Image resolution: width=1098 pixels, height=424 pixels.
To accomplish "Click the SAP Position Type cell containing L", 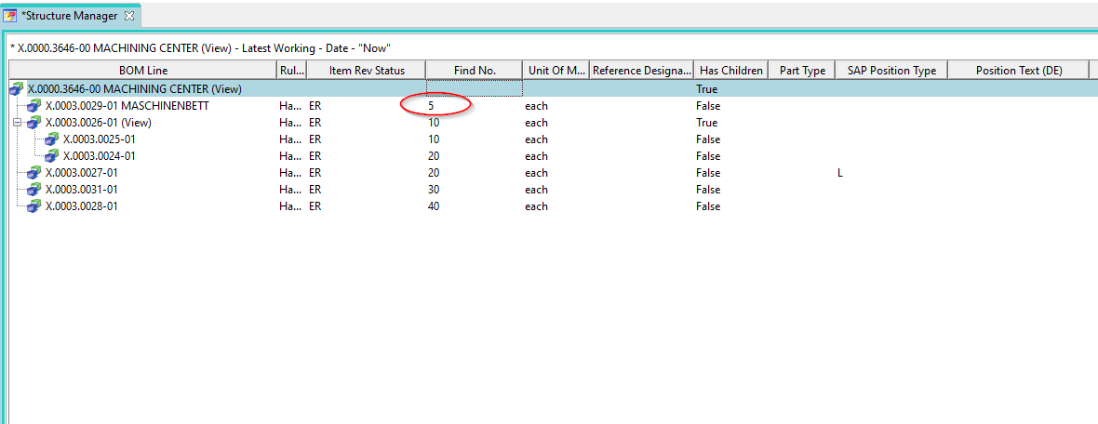I will [840, 173].
